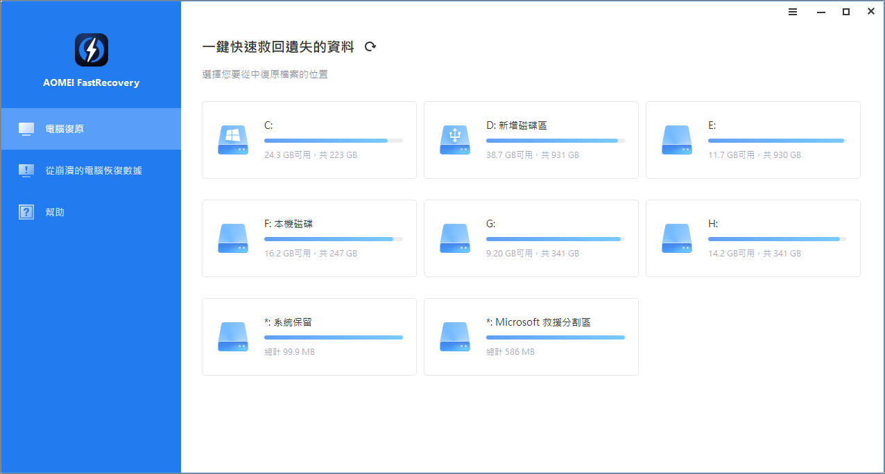
Task: Click the disk icon for drive E:
Action: [677, 140]
